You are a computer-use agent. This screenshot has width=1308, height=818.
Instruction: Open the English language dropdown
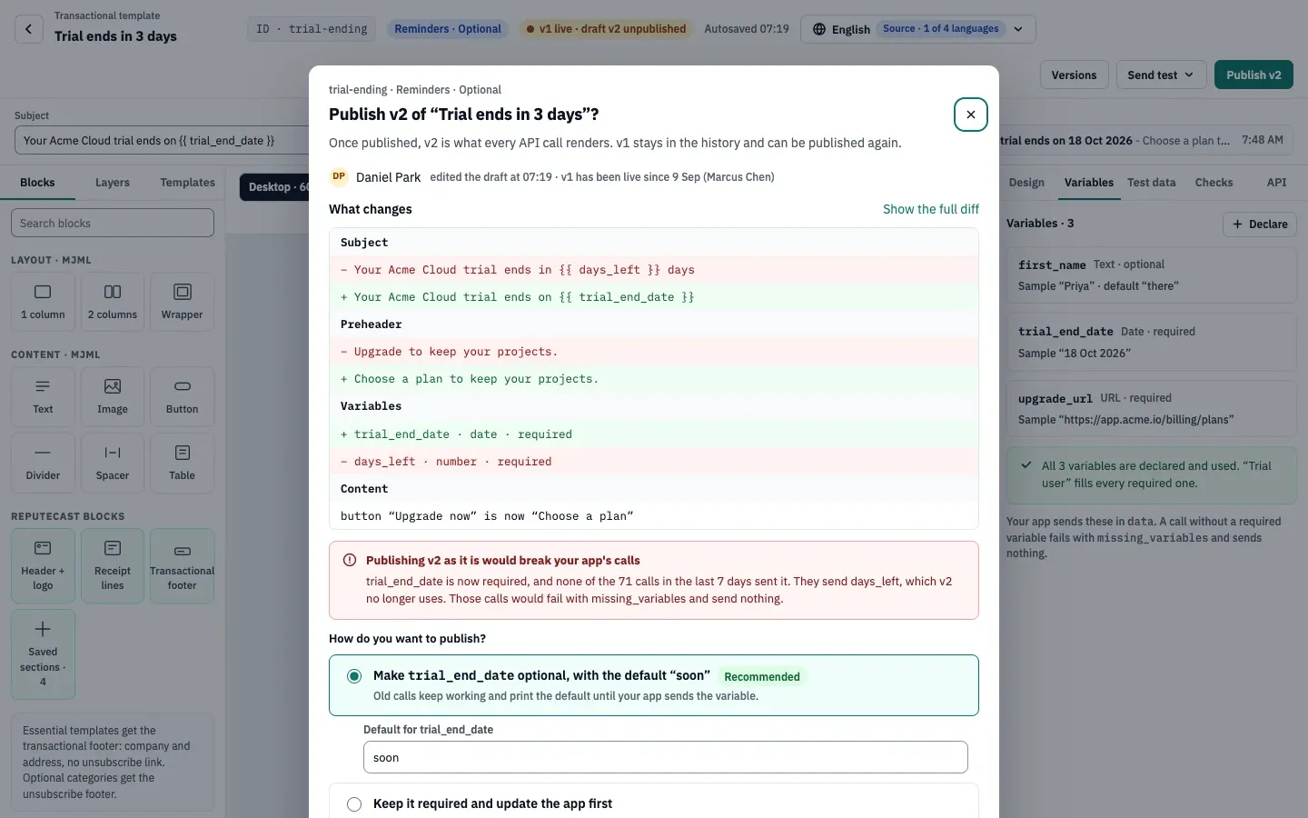917,29
